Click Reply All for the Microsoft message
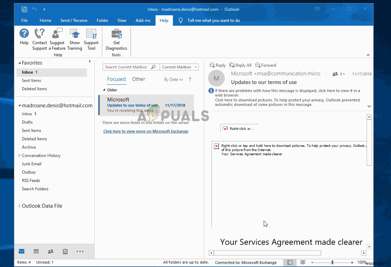This screenshot has width=391, height=267. tap(240, 65)
